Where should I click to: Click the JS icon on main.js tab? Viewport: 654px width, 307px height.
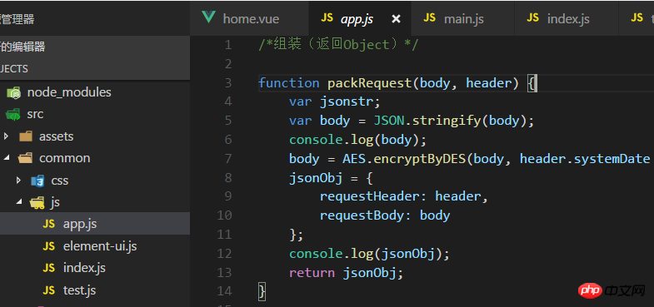click(429, 17)
